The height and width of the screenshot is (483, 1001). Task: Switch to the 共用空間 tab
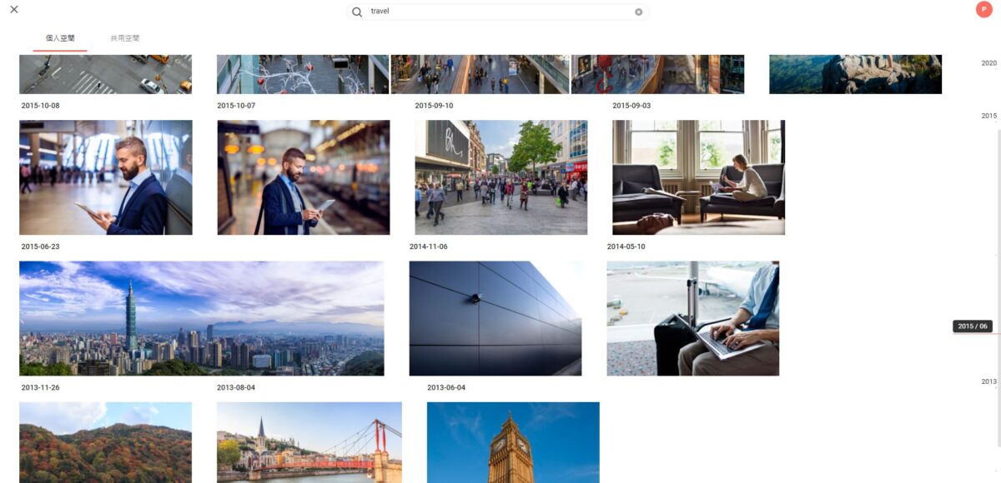tap(125, 38)
